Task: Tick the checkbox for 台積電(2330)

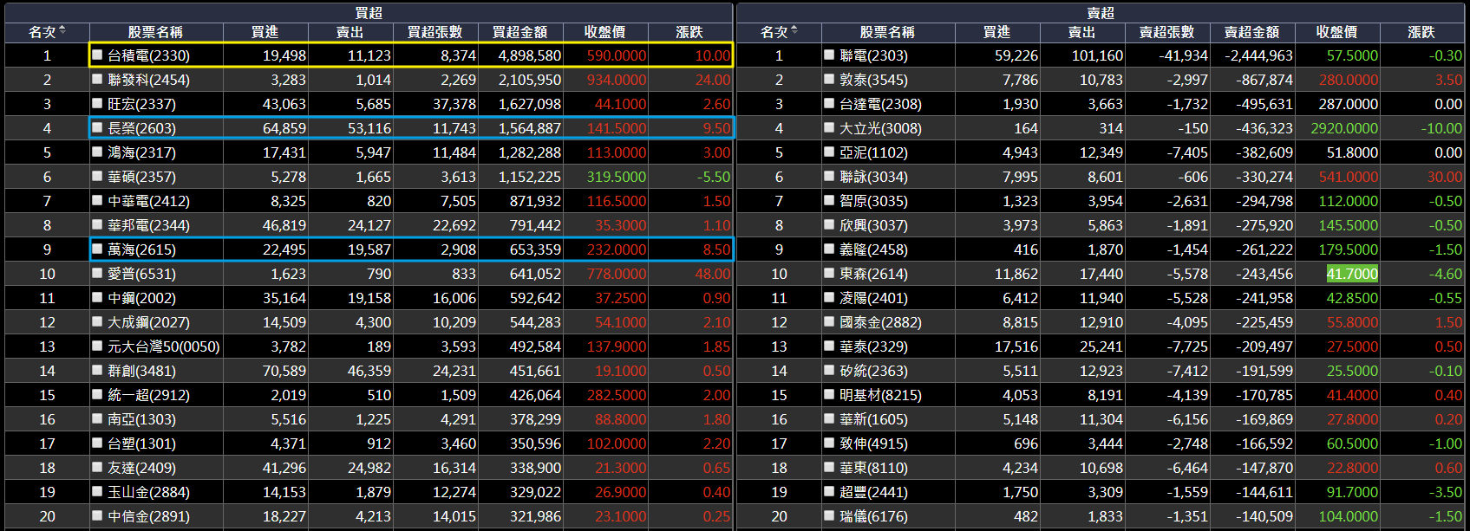Action: [98, 55]
